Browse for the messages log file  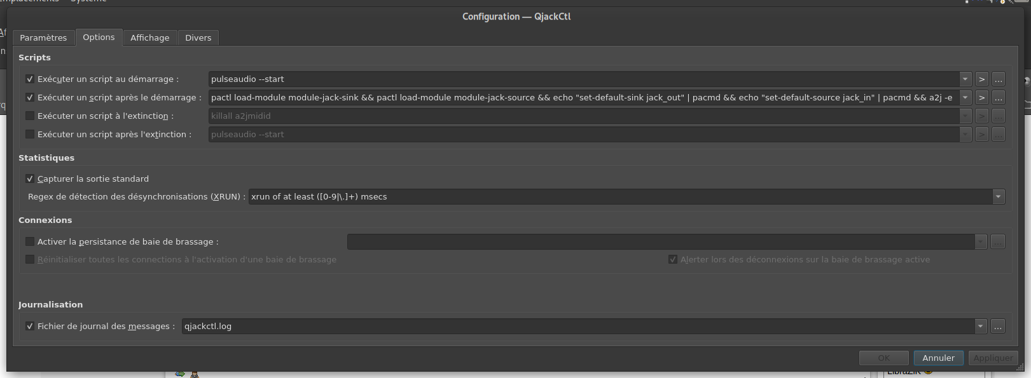coord(997,327)
